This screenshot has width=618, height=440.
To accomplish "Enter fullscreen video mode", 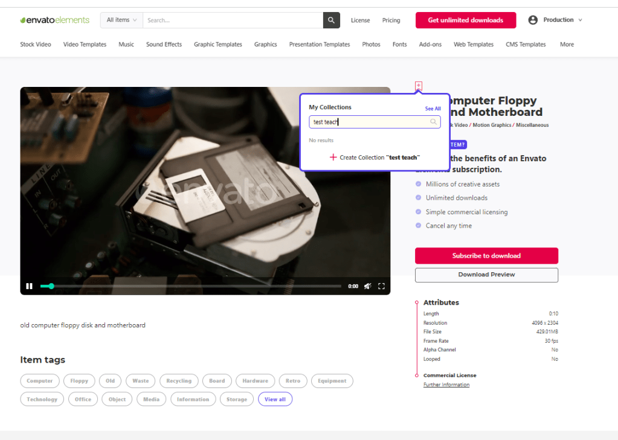I will point(381,286).
